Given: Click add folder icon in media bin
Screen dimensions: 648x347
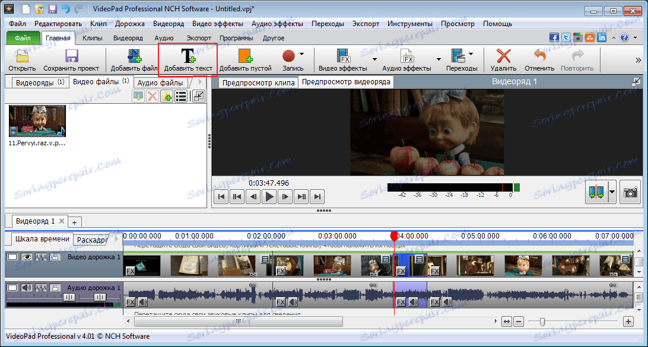Looking at the screenshot, I should pyautogui.click(x=167, y=97).
